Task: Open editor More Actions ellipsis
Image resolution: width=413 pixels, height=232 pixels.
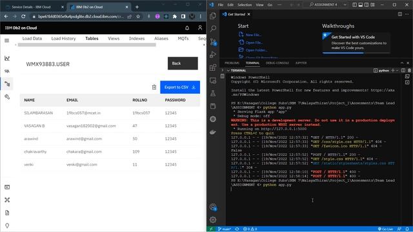Action: tap(407, 14)
